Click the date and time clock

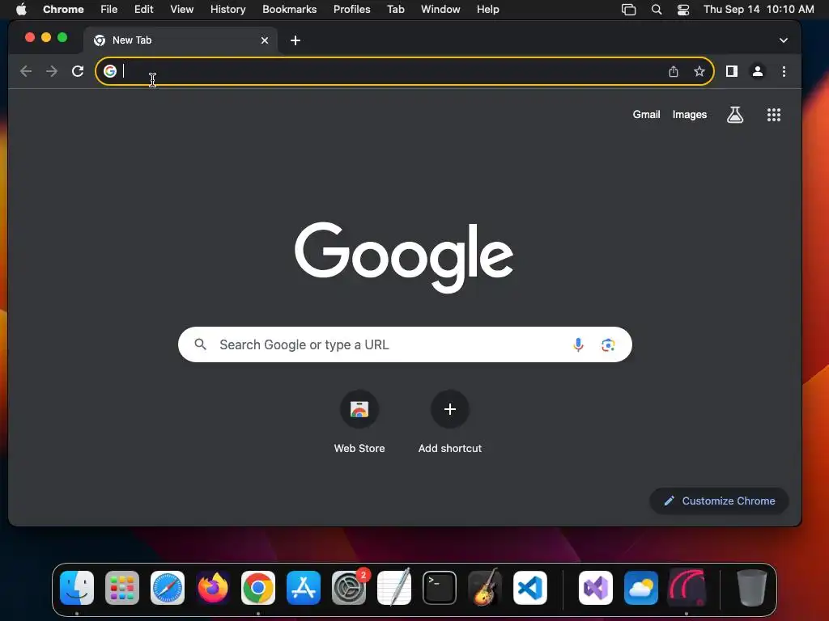(759, 10)
